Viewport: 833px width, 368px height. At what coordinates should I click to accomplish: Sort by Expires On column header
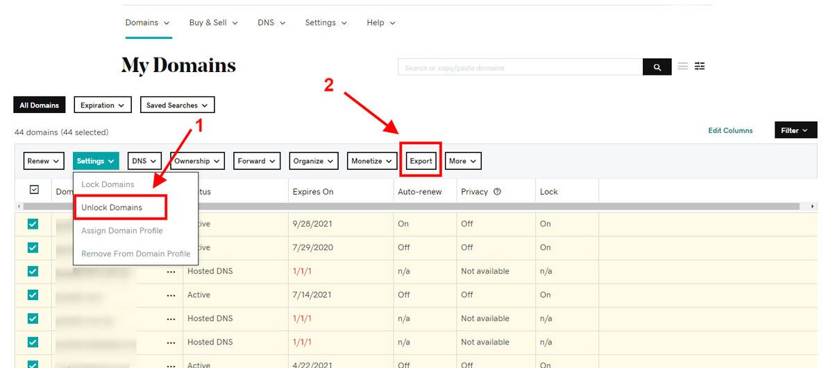coord(313,192)
